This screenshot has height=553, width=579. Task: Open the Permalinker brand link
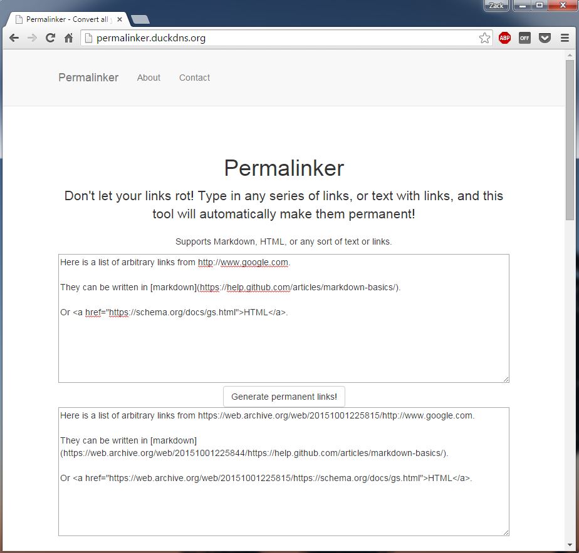pyautogui.click(x=88, y=78)
